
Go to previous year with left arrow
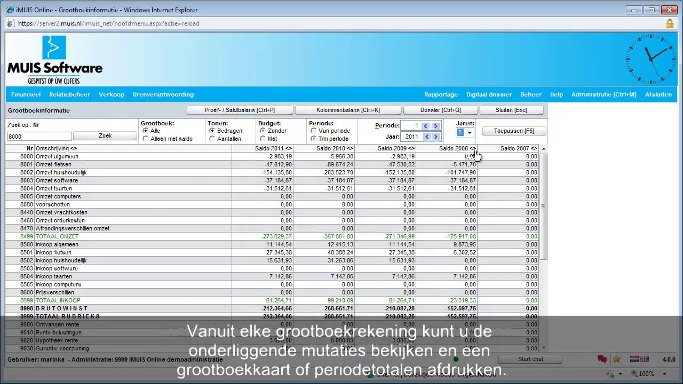427,137
